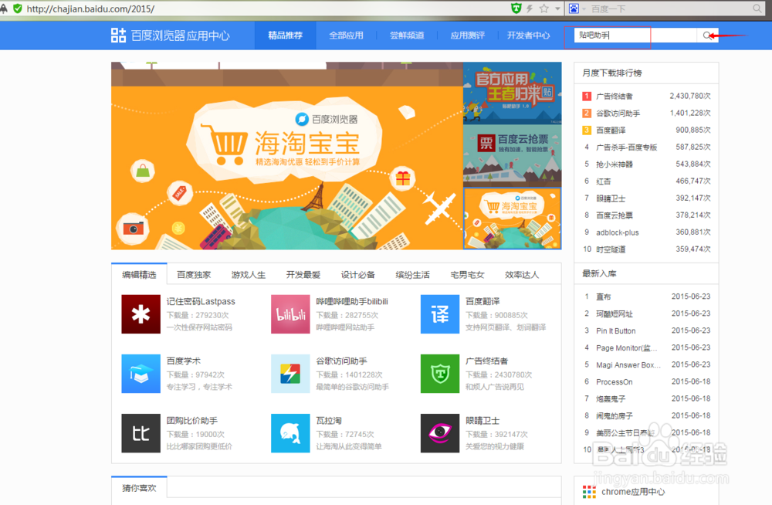Click the chrome应用中心 colorful grid icon
Viewport: 772px width, 505px height.
point(589,492)
